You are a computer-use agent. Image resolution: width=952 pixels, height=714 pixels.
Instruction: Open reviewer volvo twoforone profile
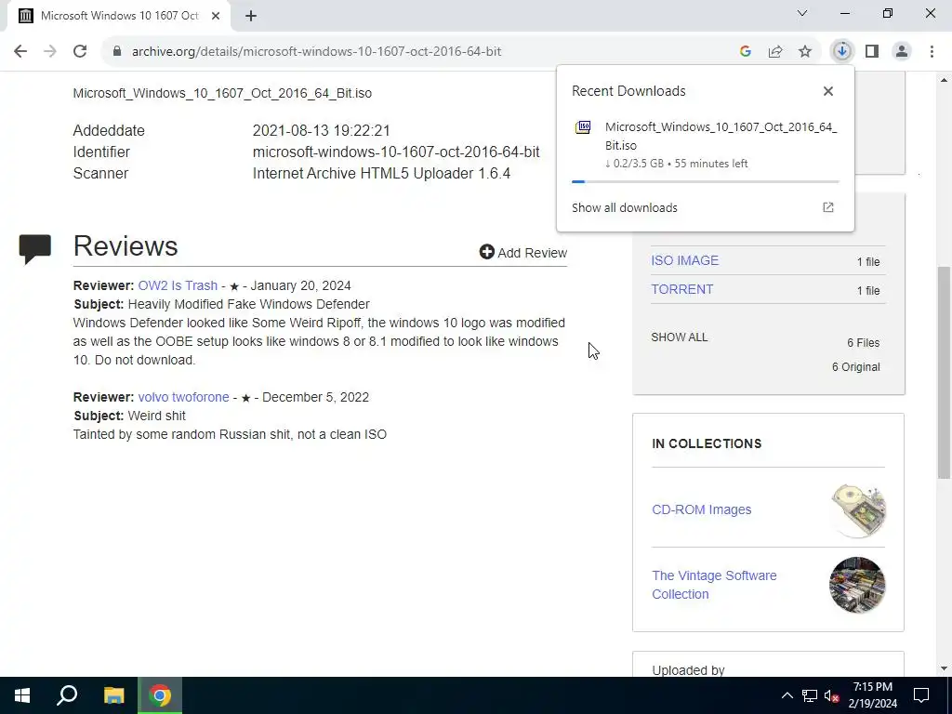click(x=183, y=397)
